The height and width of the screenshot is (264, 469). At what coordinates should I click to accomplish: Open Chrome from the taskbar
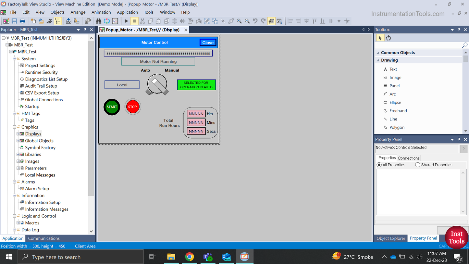[190, 257]
